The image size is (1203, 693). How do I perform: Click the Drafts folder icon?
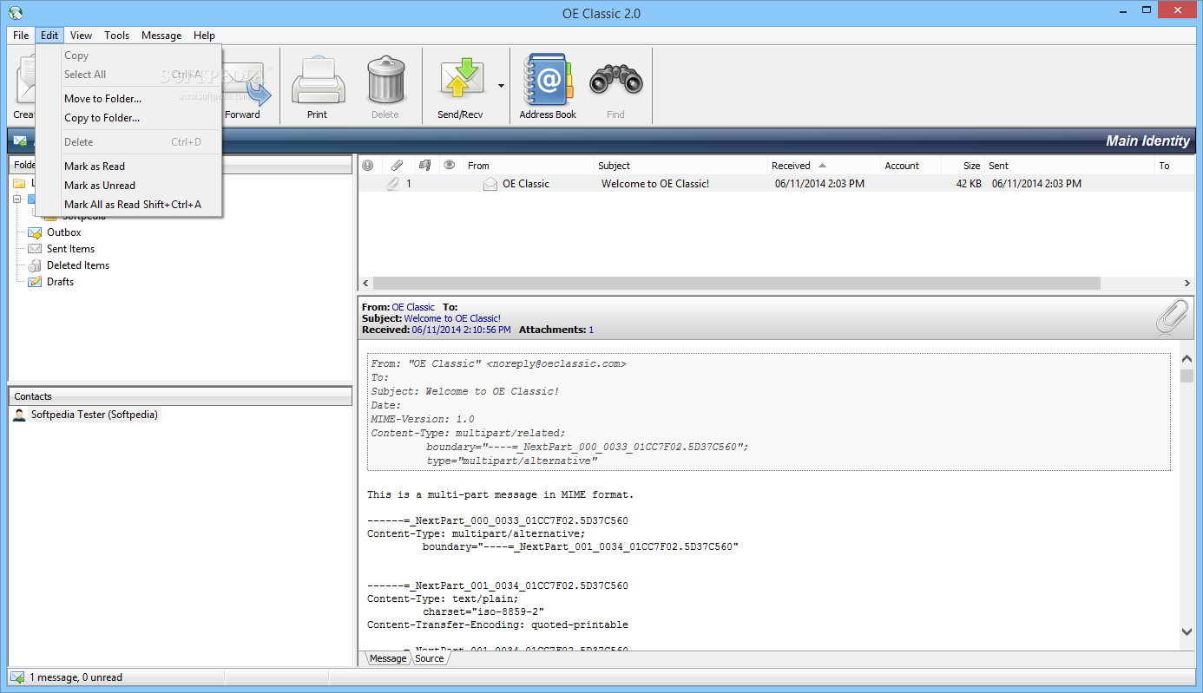(35, 282)
